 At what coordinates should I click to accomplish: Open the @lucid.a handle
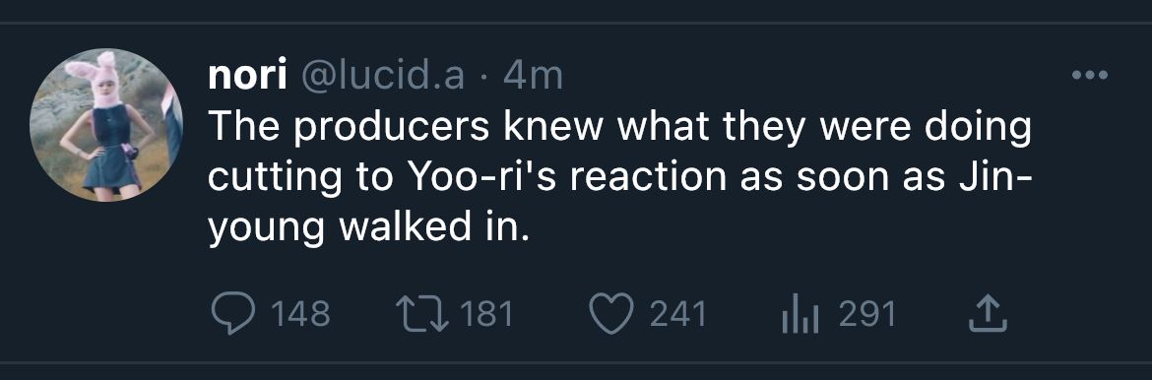[x=380, y=77]
